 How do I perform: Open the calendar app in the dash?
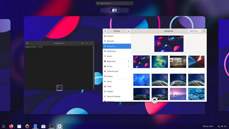pyautogui.click(x=19, y=126)
